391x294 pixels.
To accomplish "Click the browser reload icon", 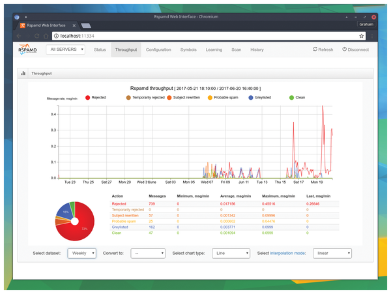I will [x=37, y=36].
